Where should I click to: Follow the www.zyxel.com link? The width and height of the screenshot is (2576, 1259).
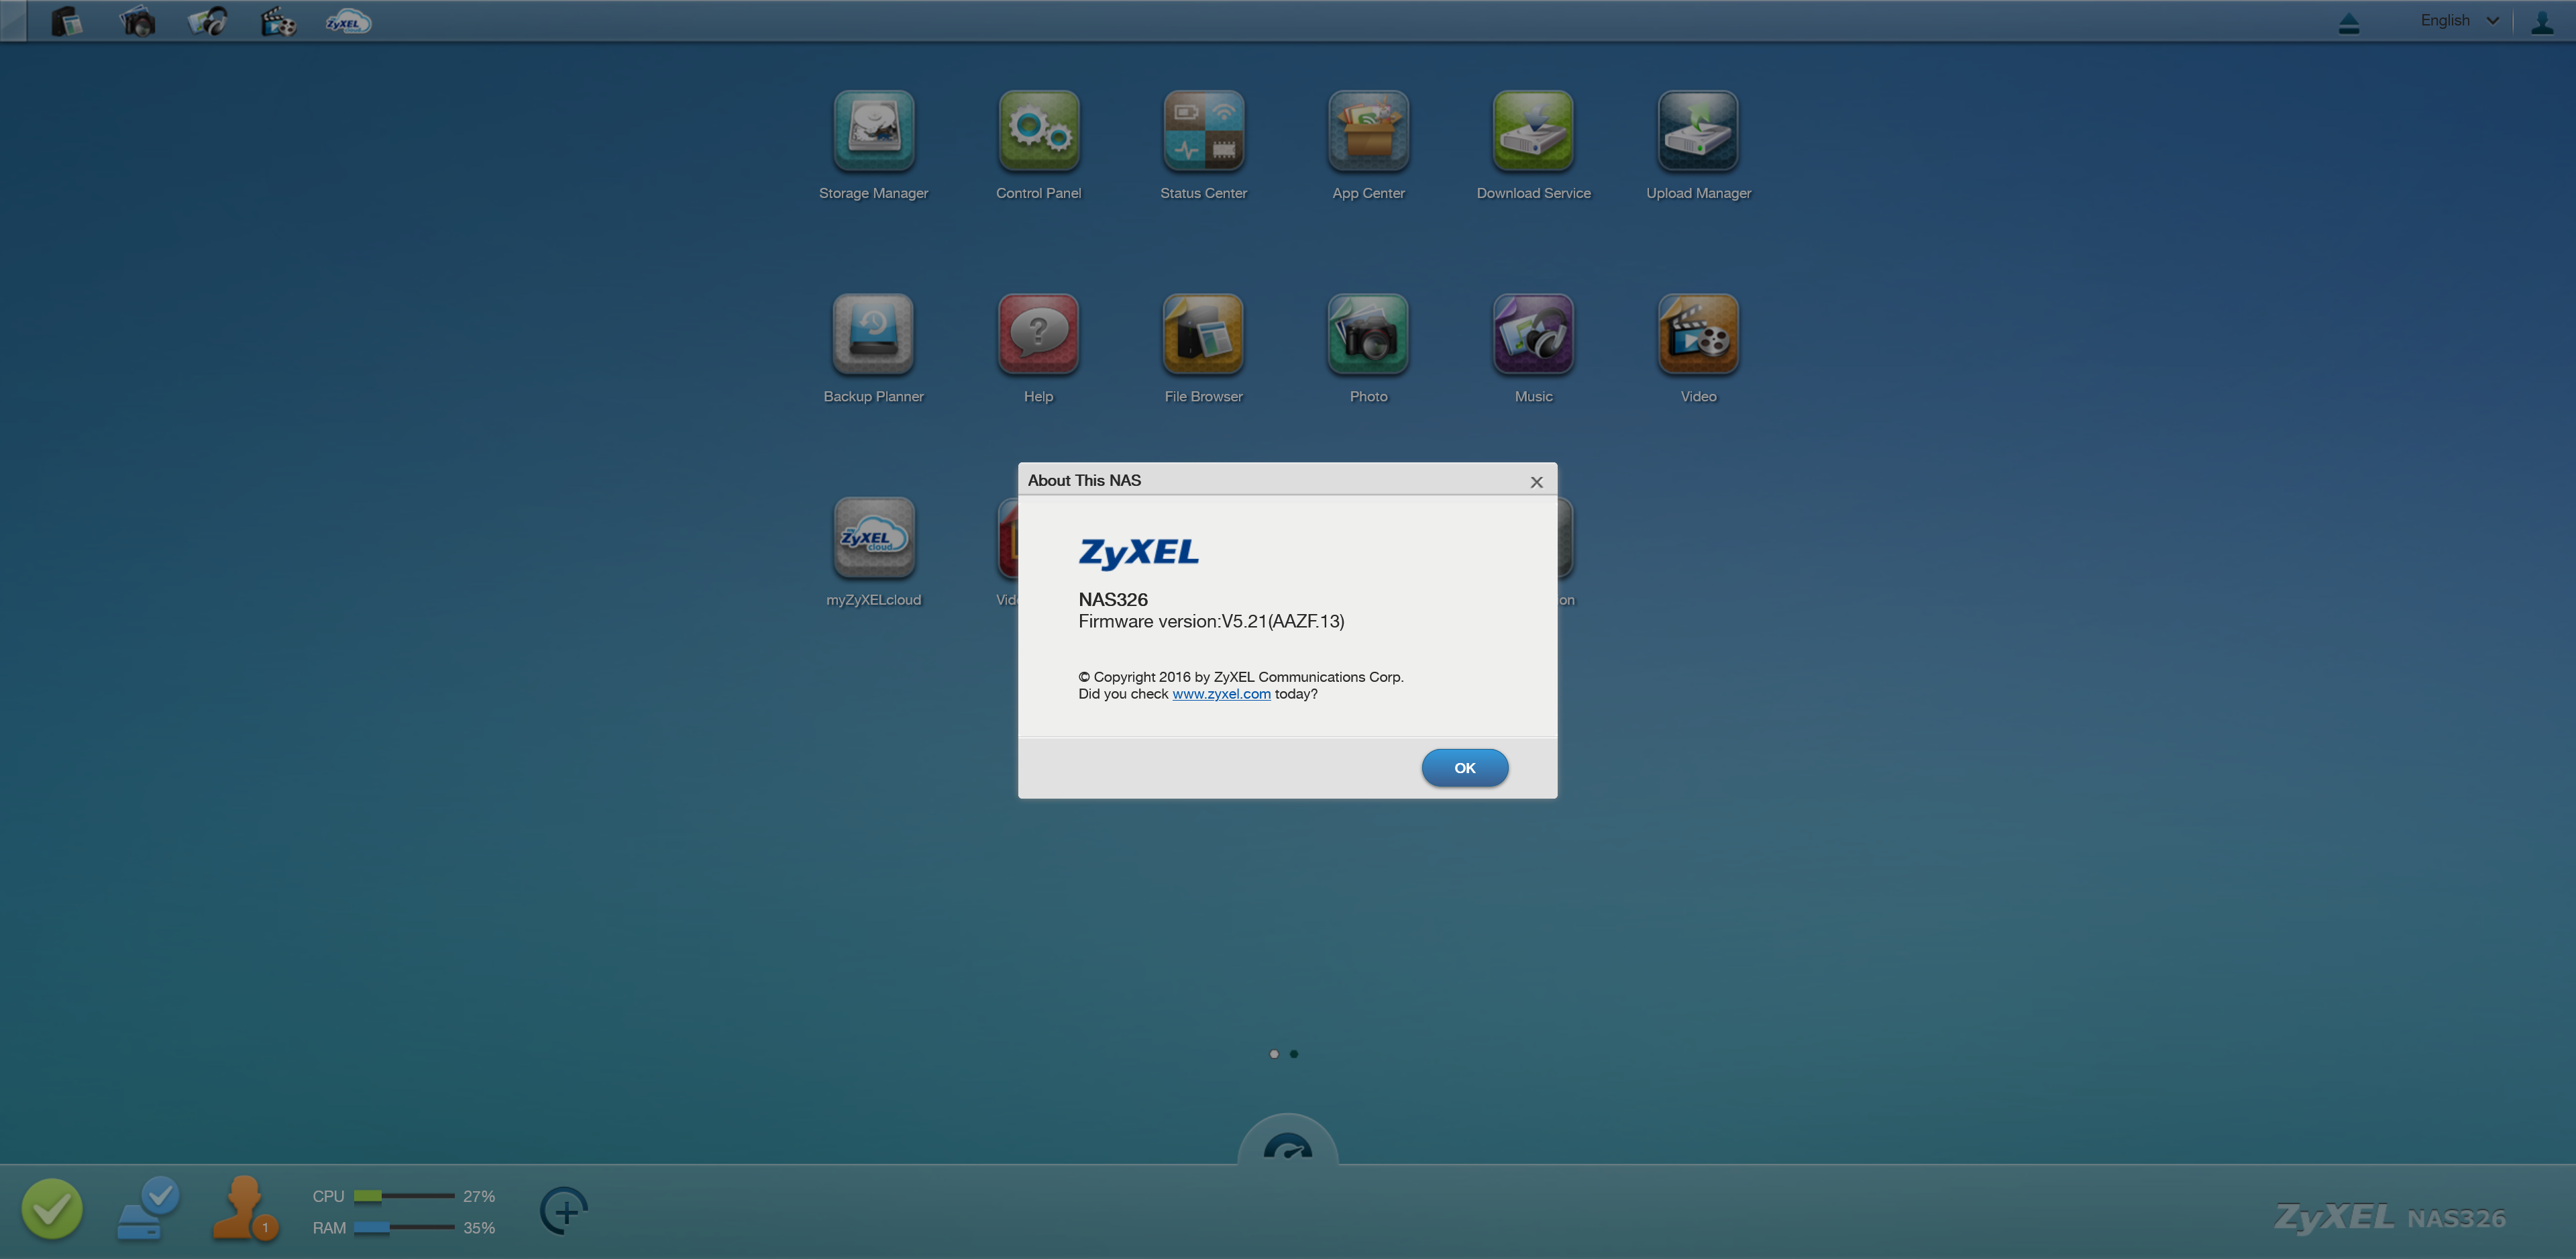click(x=1221, y=693)
